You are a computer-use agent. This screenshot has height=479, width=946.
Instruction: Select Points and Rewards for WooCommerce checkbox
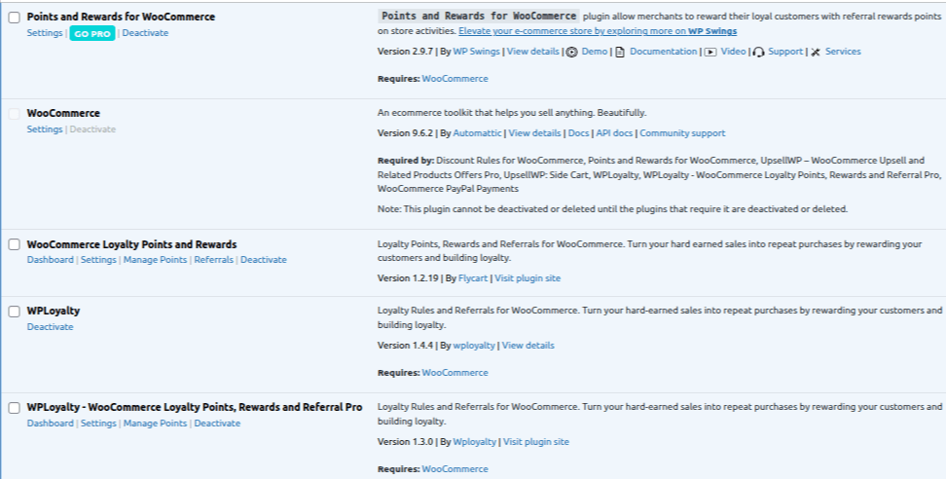pyautogui.click(x=14, y=18)
